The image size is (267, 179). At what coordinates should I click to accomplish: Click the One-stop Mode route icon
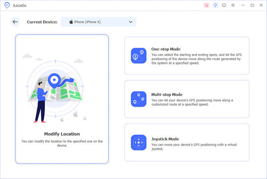[x=138, y=56]
